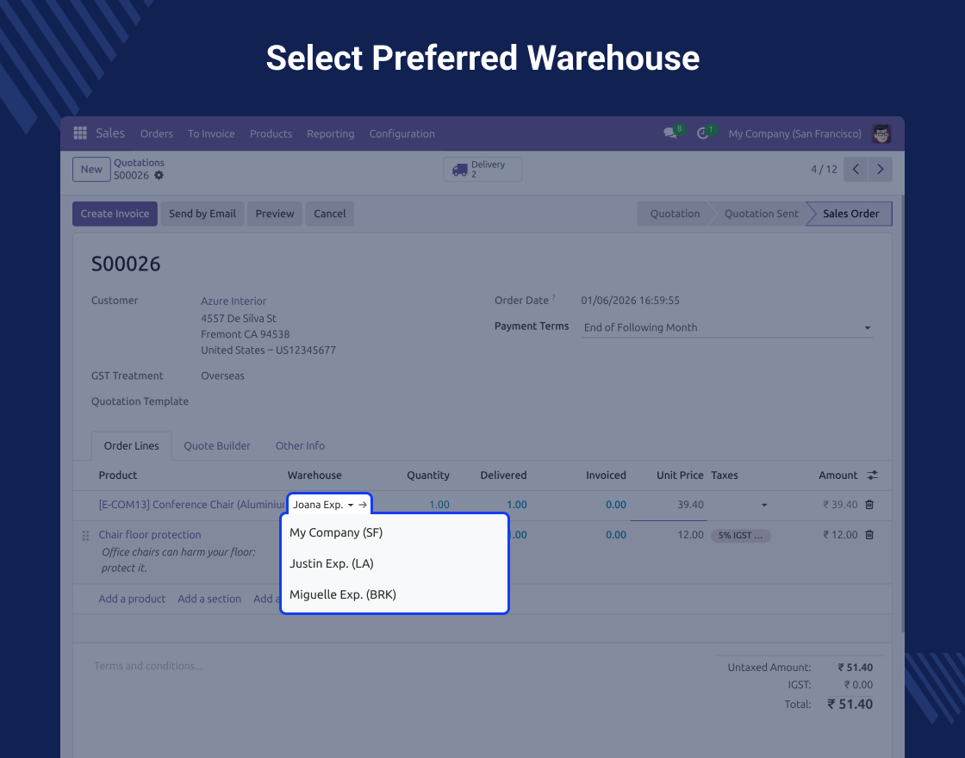Click the Invoiced column header
This screenshot has width=965, height=758.
coord(606,475)
